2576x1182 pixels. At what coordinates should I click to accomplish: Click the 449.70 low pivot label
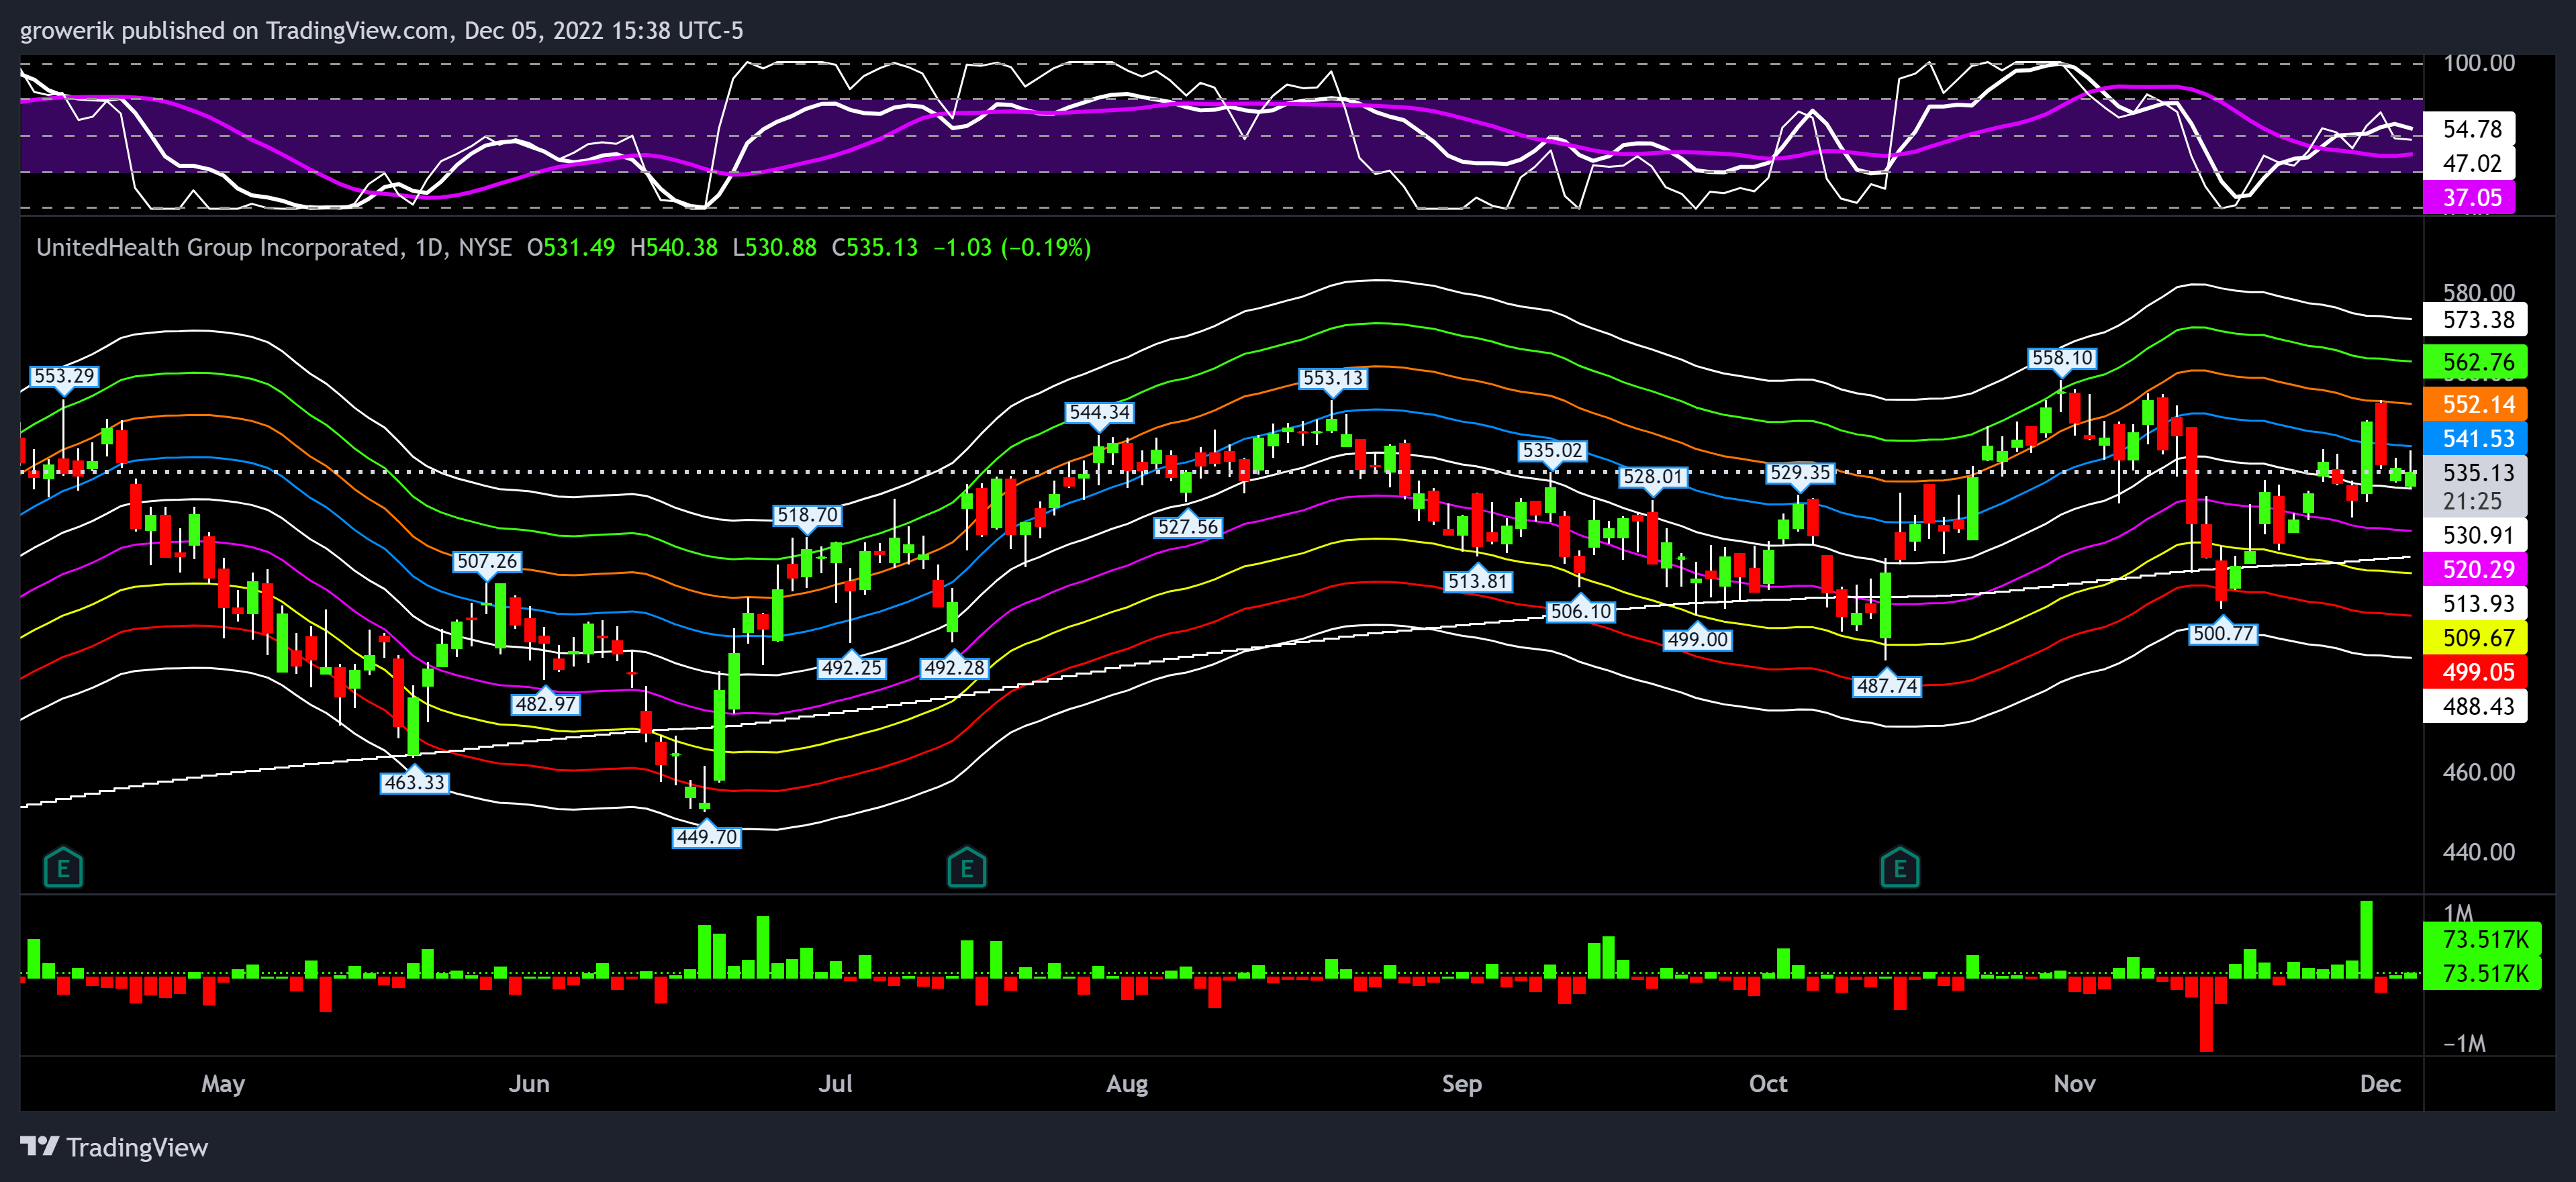706,837
